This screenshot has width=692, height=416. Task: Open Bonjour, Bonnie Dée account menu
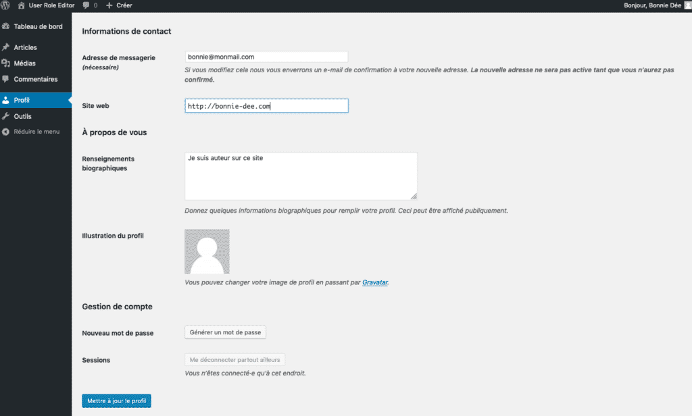[652, 5]
